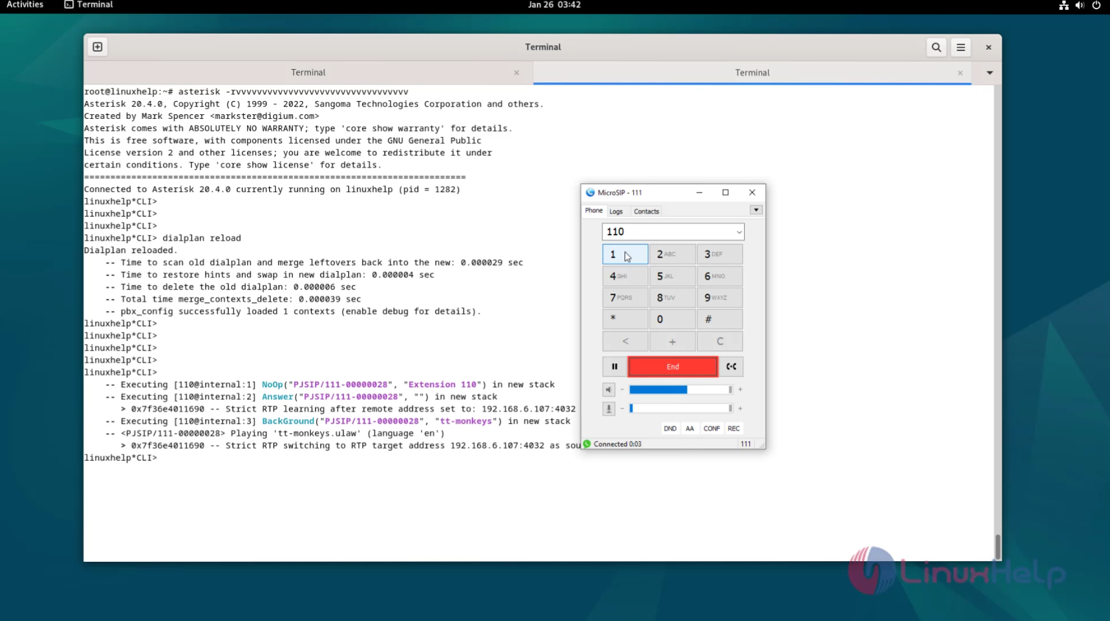Dial digit 6 MNO on the keypad
1110x621 pixels.
coord(719,276)
